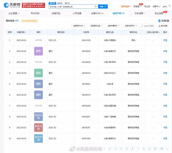Sort the table by 注册公告日期 using its sort arrows
172x153 pixels.
tap(159, 32)
